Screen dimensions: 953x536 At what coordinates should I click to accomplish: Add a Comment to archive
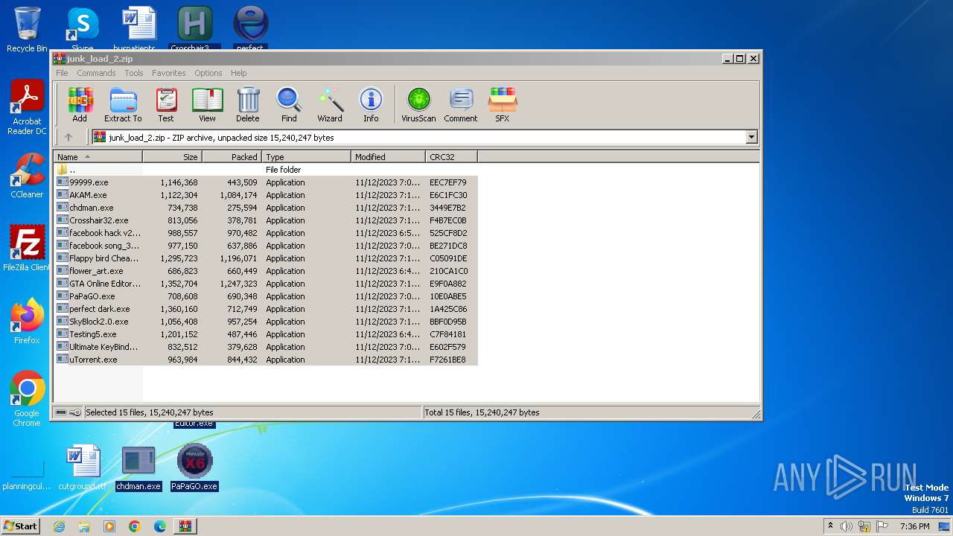click(x=461, y=104)
